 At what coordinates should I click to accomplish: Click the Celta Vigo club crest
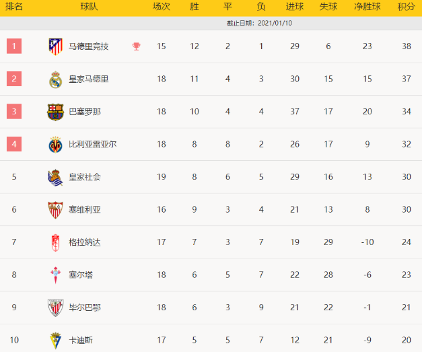click(x=55, y=275)
